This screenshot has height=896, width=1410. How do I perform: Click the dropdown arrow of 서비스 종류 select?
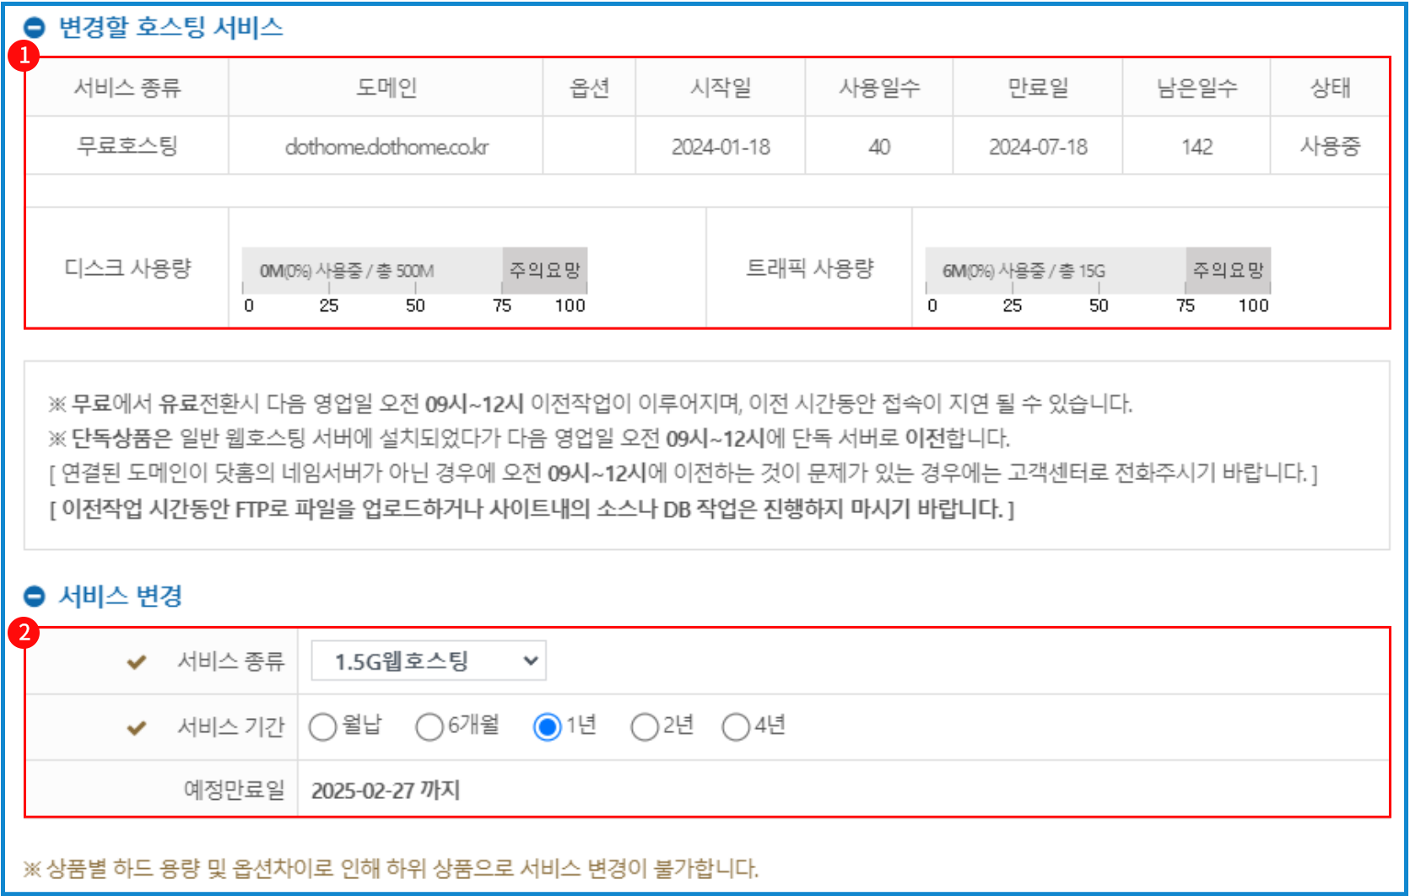pos(531,661)
